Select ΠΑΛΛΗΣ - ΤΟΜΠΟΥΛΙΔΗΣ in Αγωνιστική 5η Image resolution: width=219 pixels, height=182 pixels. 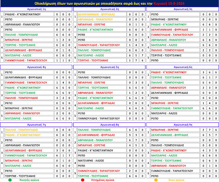pos(102,77)
